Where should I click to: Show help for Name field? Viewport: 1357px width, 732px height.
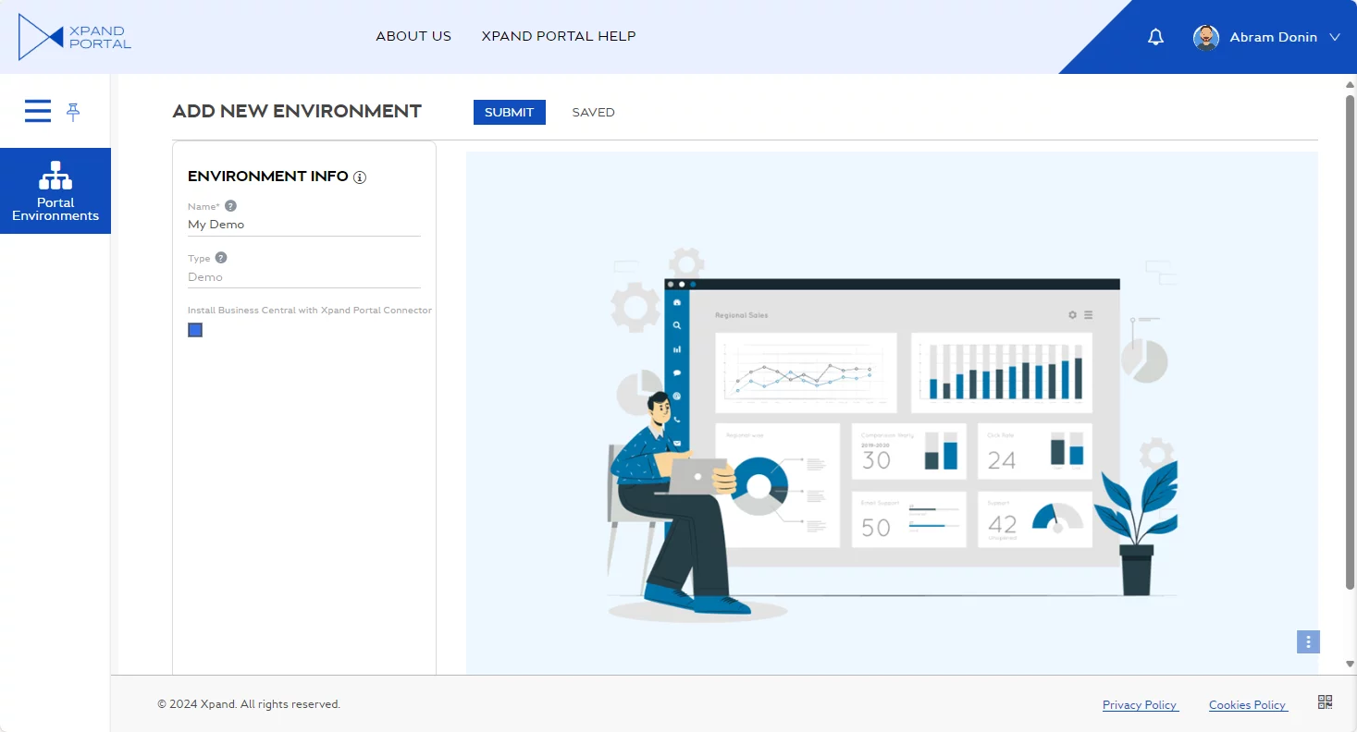tap(230, 206)
